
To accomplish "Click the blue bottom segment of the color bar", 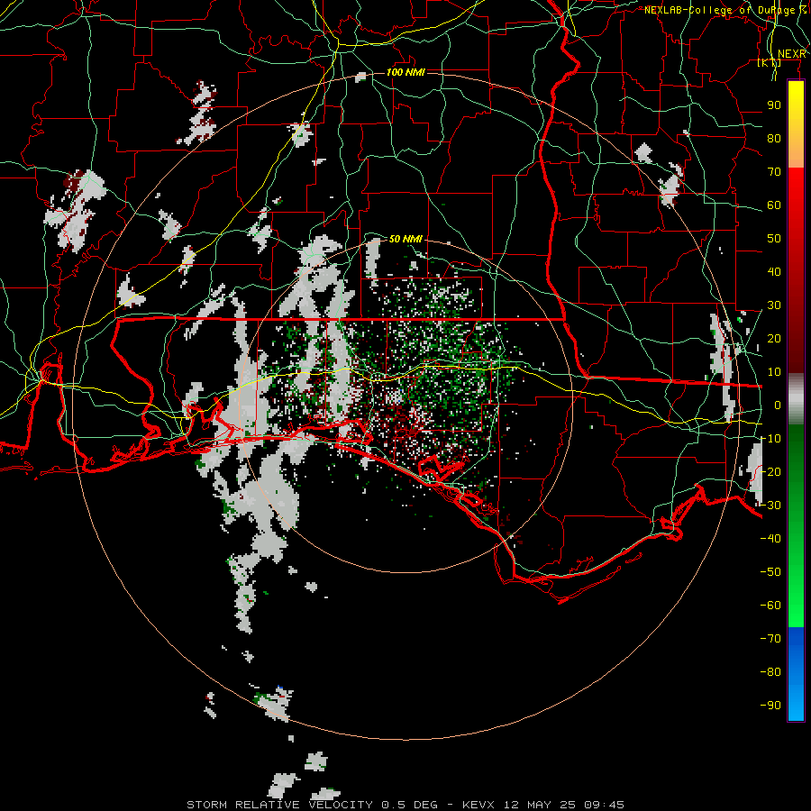I will click(x=796, y=674).
